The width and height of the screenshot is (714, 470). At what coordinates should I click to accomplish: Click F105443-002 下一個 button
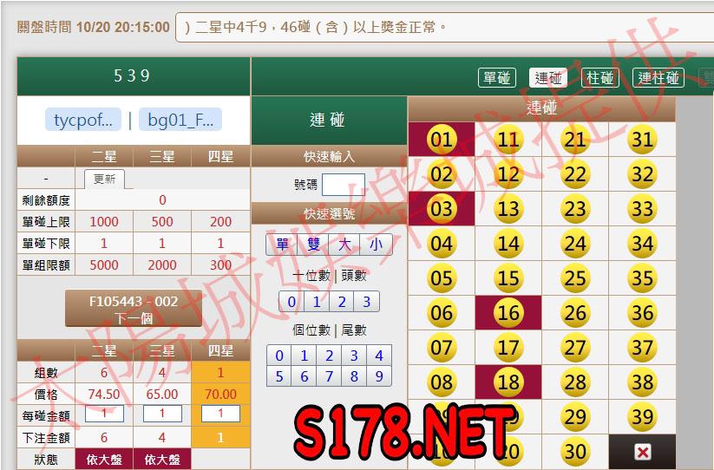pyautogui.click(x=134, y=309)
